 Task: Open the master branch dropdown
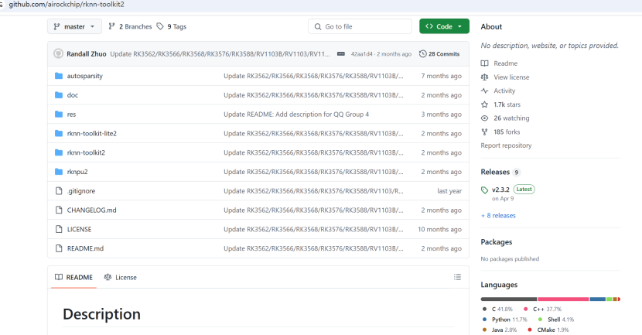click(x=74, y=26)
